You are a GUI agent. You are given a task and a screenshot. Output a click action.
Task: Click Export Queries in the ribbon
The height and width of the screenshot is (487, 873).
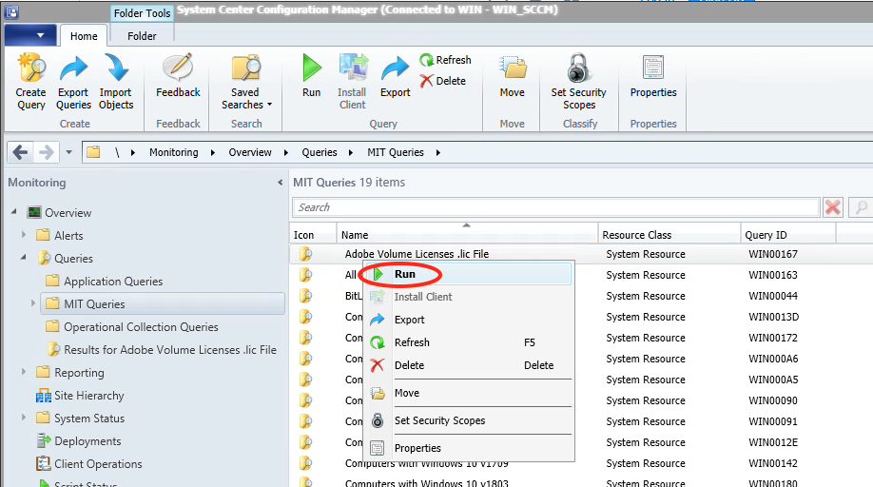73,82
